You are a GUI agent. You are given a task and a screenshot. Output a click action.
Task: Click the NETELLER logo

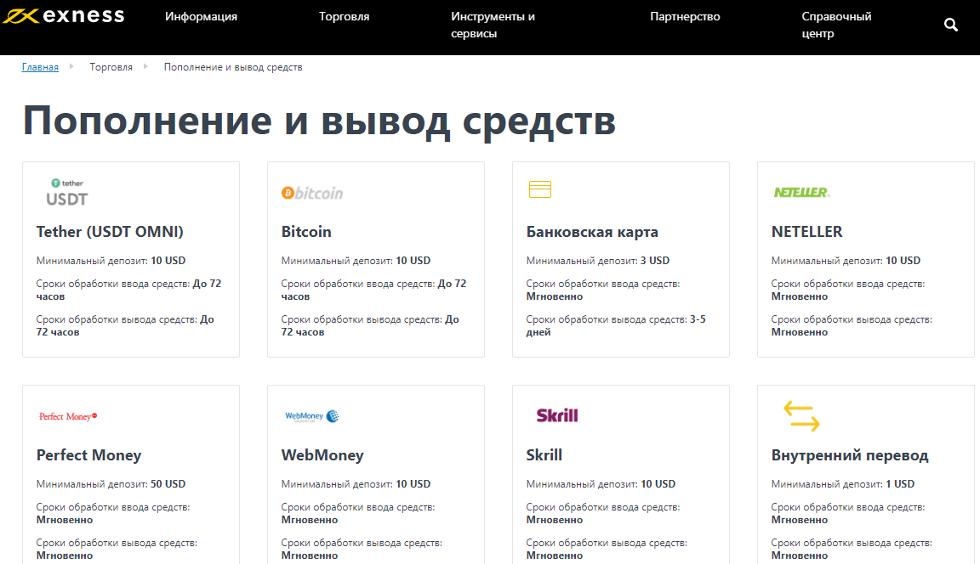802,192
